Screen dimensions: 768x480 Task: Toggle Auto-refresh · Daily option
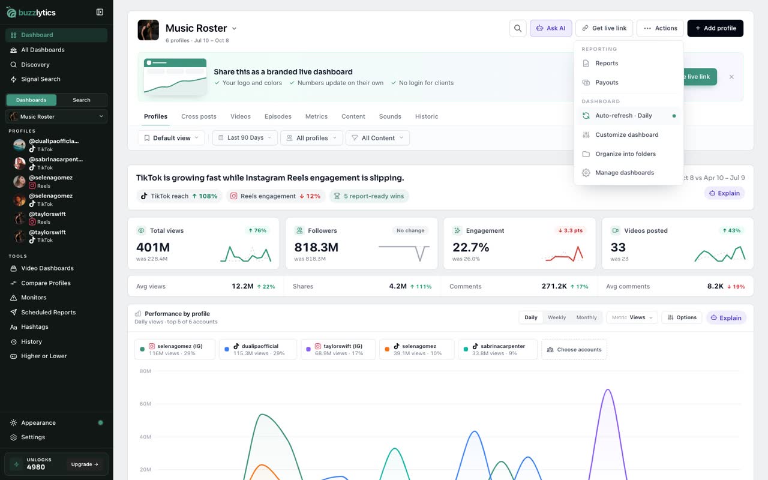628,116
